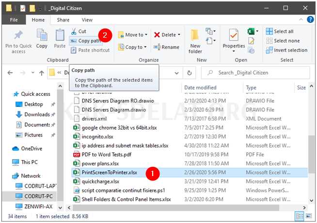
Task: Open Downloads in navigation pane
Action: click(x=33, y=115)
